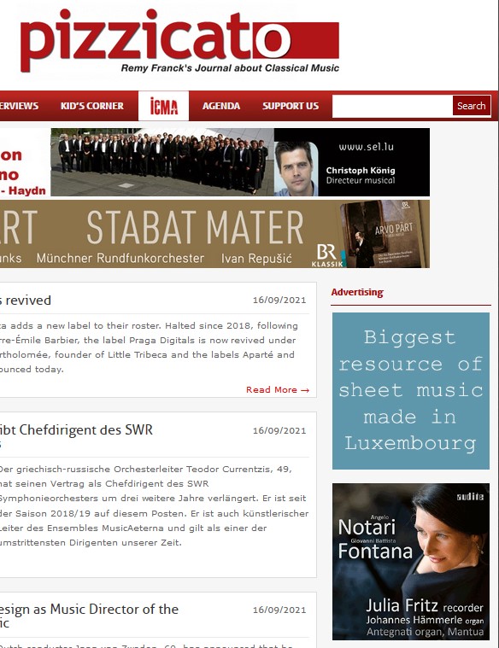The image size is (499, 648).
Task: Open the ICMA logo menu item
Action: pyautogui.click(x=163, y=106)
